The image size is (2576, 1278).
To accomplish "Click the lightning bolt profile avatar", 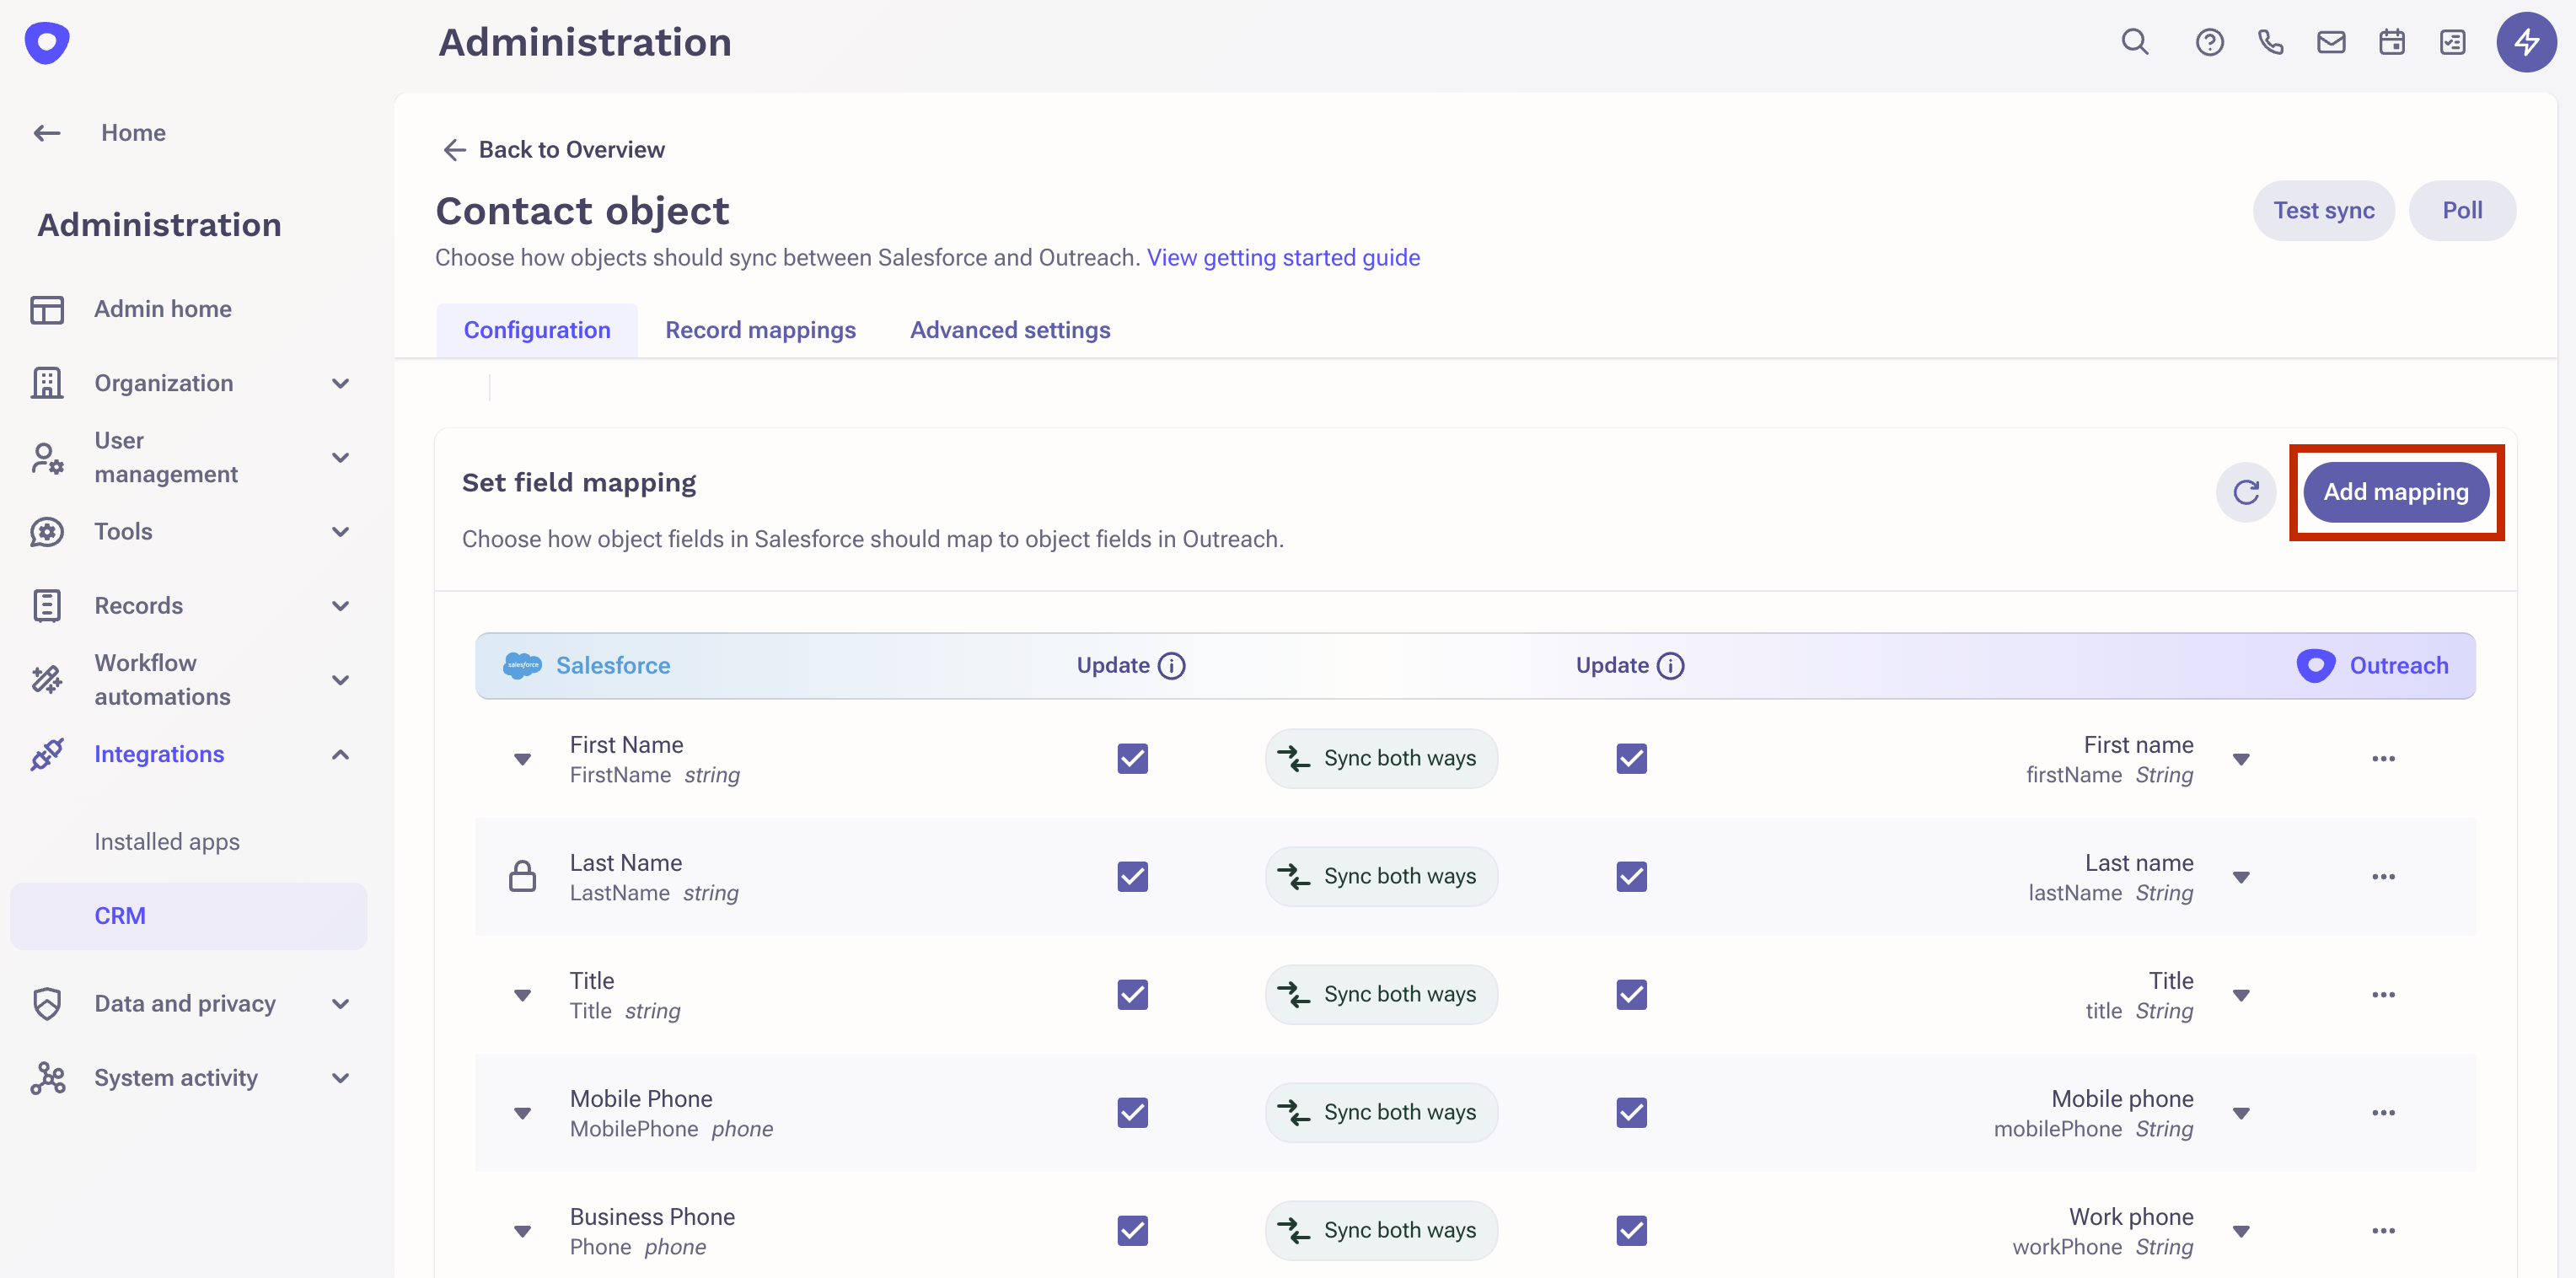I will point(2526,42).
